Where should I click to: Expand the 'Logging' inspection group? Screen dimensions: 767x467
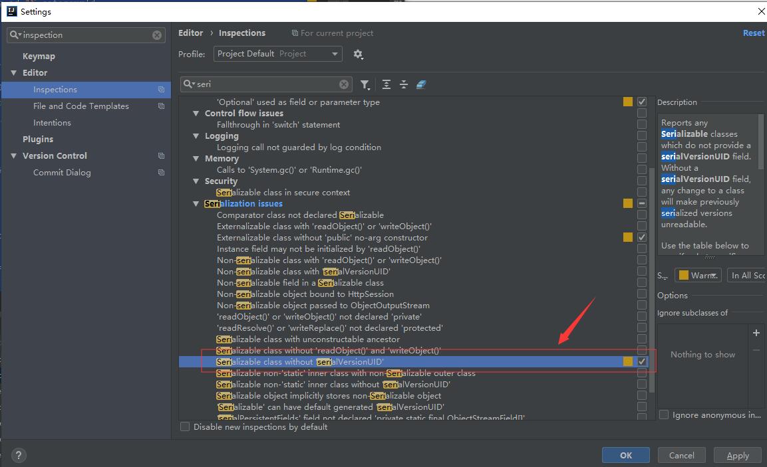[195, 136]
